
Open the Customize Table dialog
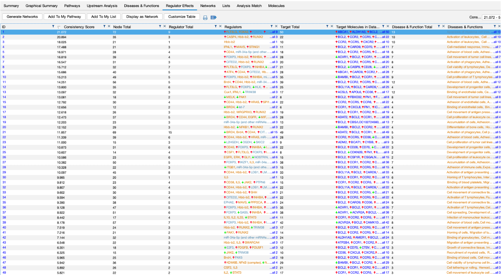182,17
